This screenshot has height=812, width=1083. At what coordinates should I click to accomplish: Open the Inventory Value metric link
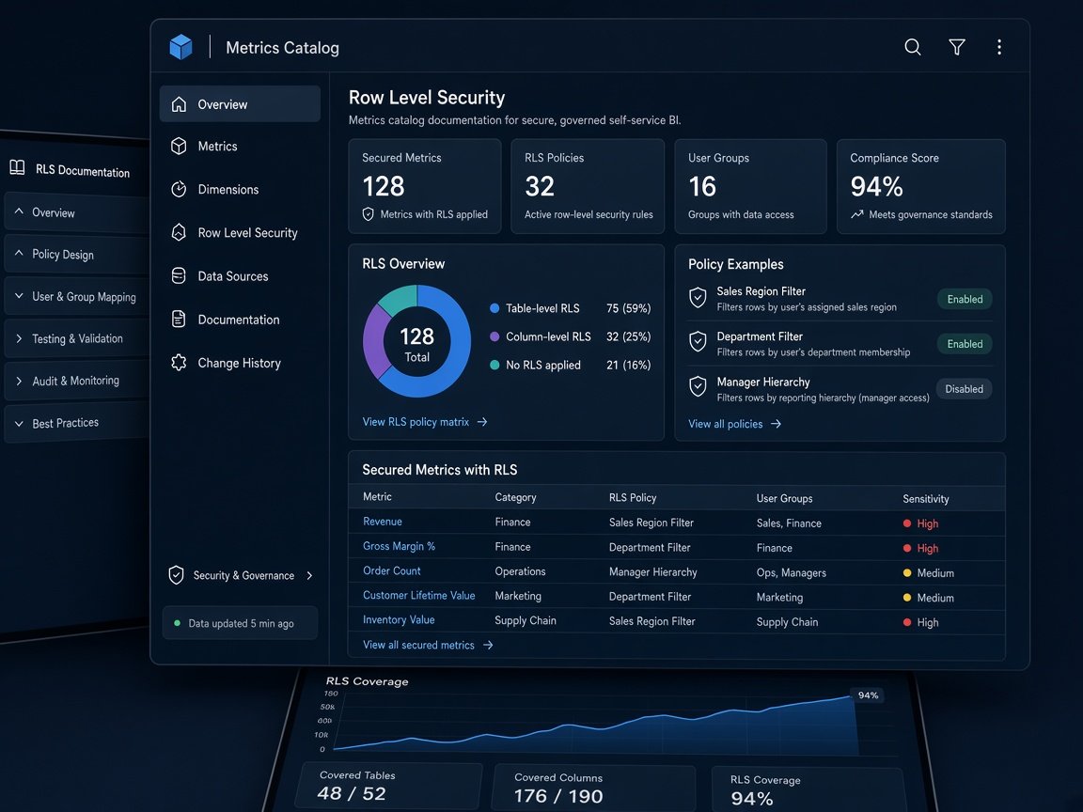click(399, 620)
